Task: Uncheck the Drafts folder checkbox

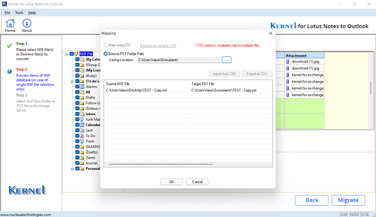Action: (77, 98)
